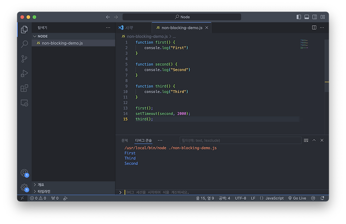Image resolution: width=346 pixels, height=224 pixels.
Task: Expand the 개요 outline section
Action: click(41, 185)
